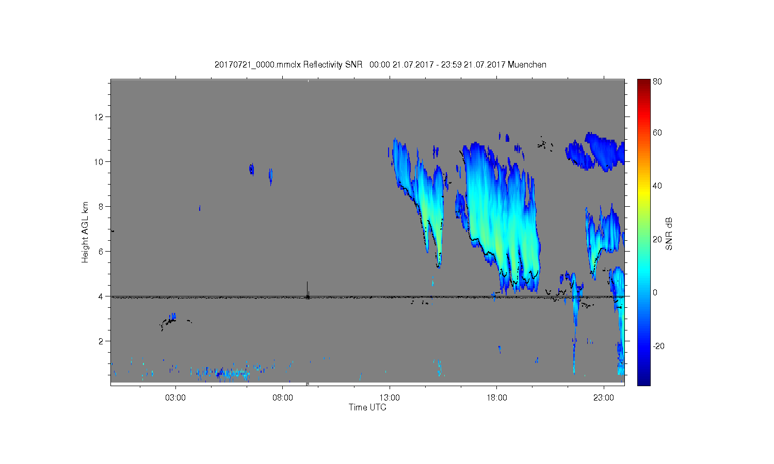Click the SNR dB colorbar label

tap(669, 233)
